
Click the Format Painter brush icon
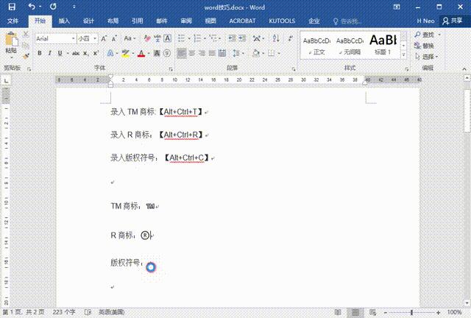[x=26, y=56]
